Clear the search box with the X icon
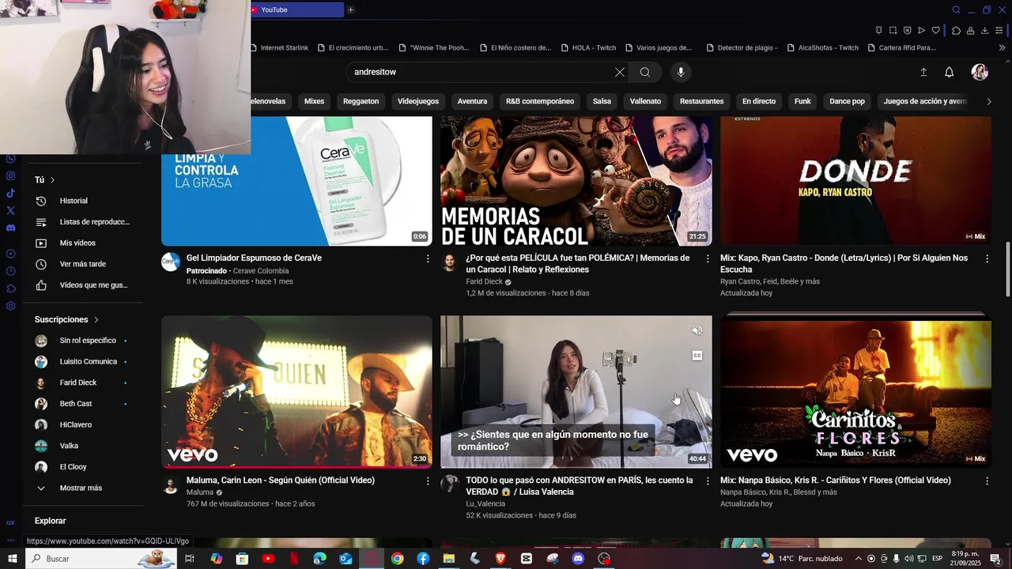 620,72
